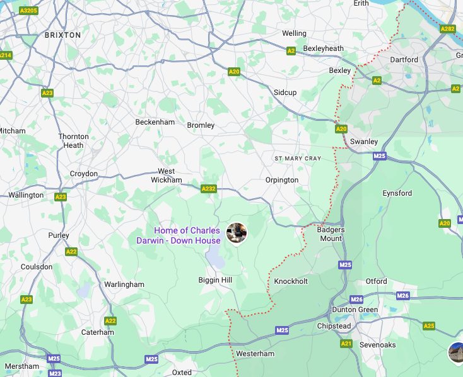Viewport: 463px width, 377px height.
Task: Select the A282 road shield
Action: pyautogui.click(x=448, y=28)
